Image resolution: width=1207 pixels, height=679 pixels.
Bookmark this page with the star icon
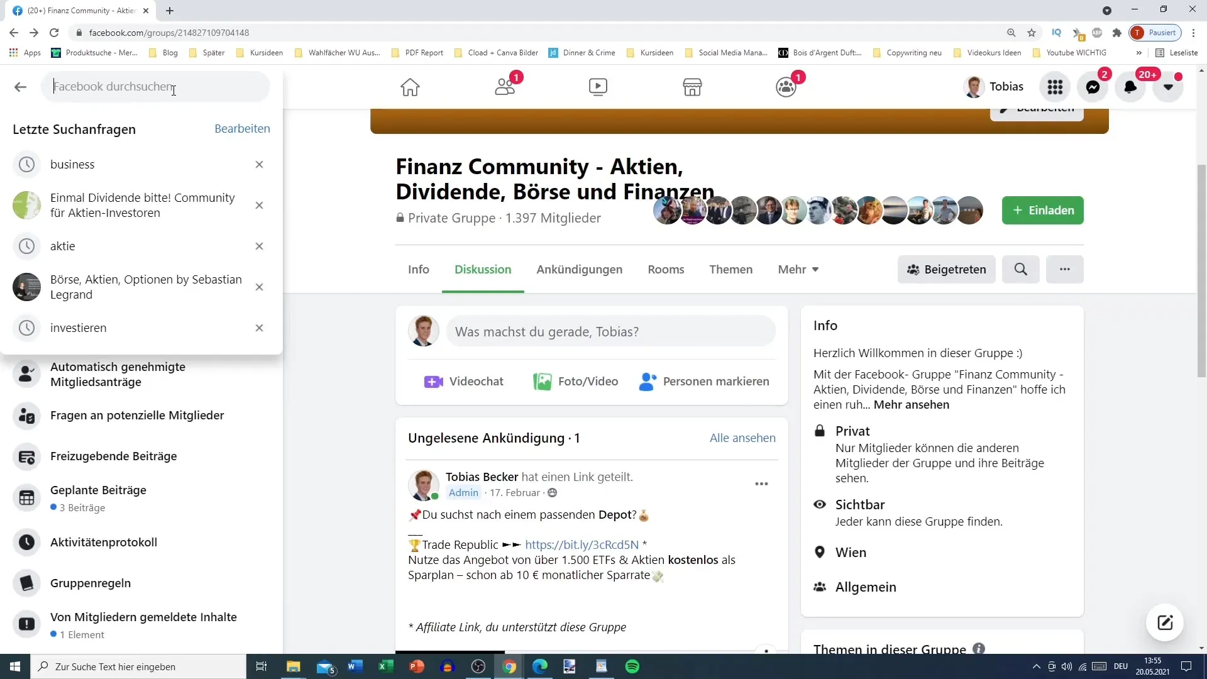(1031, 33)
